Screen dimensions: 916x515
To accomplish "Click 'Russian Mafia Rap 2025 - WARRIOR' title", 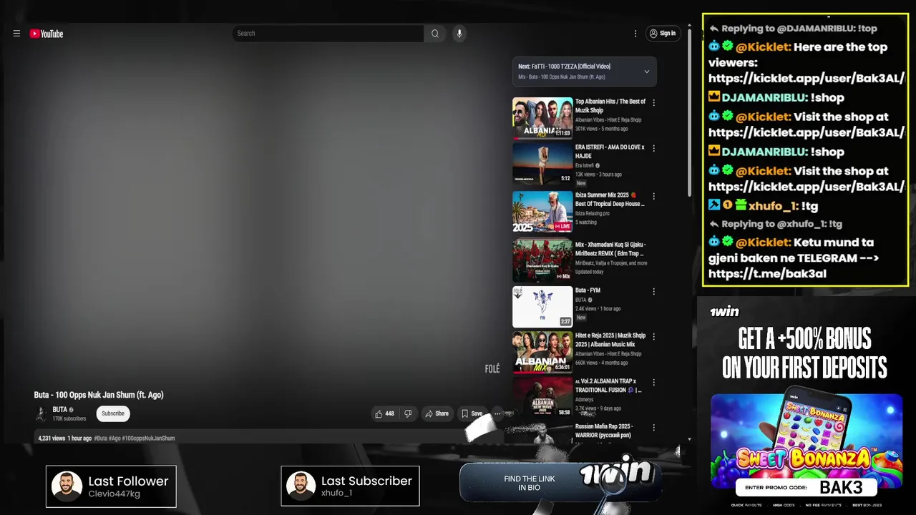I will pyautogui.click(x=604, y=431).
